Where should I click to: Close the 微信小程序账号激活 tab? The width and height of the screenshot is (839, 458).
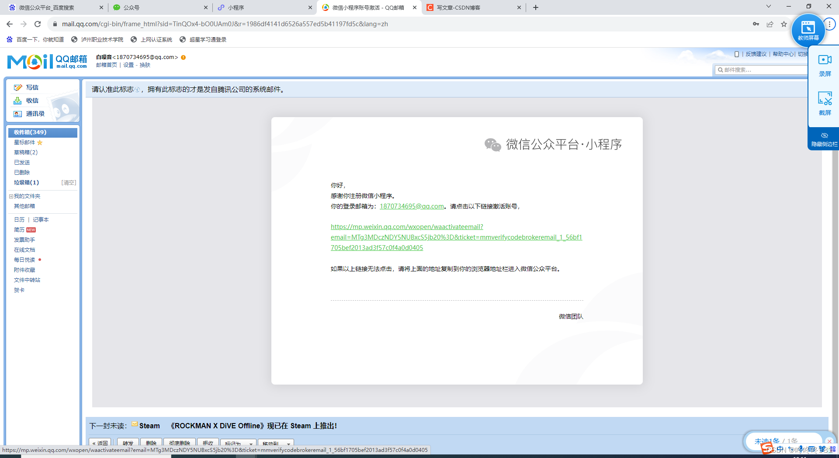415,7
